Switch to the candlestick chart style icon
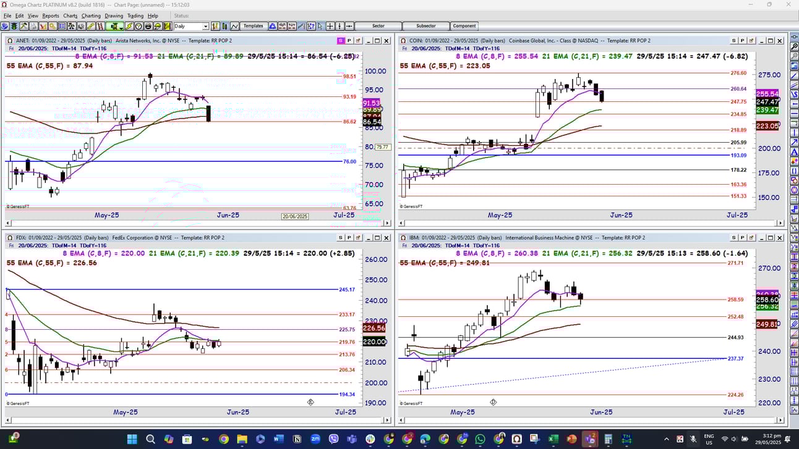The height and width of the screenshot is (449, 799). pyautogui.click(x=225, y=26)
